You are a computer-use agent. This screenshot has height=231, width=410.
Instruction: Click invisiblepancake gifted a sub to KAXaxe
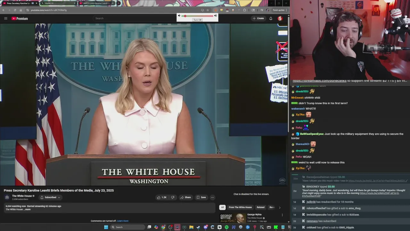click(x=333, y=215)
